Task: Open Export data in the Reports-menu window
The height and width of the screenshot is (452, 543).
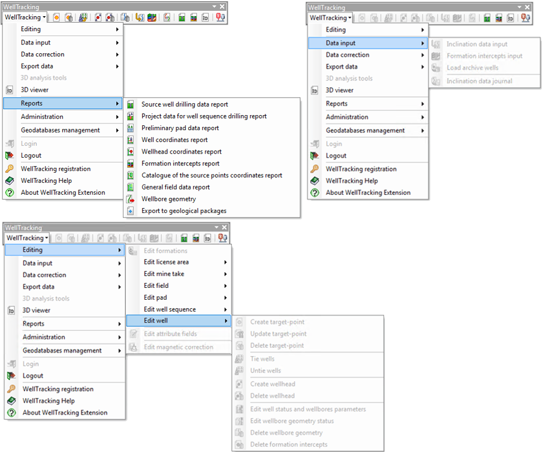Action: click(x=63, y=66)
